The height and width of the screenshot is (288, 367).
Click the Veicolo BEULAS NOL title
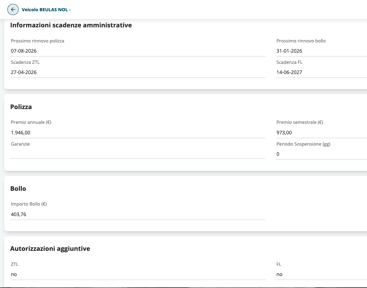click(x=46, y=9)
